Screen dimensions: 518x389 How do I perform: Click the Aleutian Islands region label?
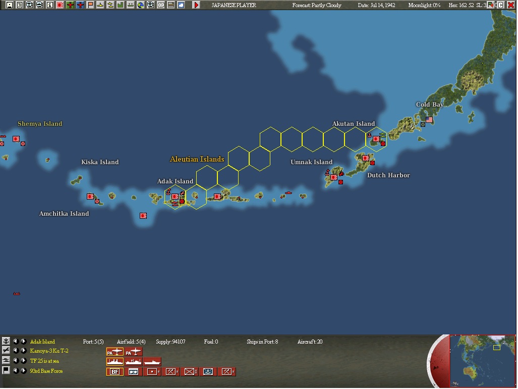tap(197, 159)
